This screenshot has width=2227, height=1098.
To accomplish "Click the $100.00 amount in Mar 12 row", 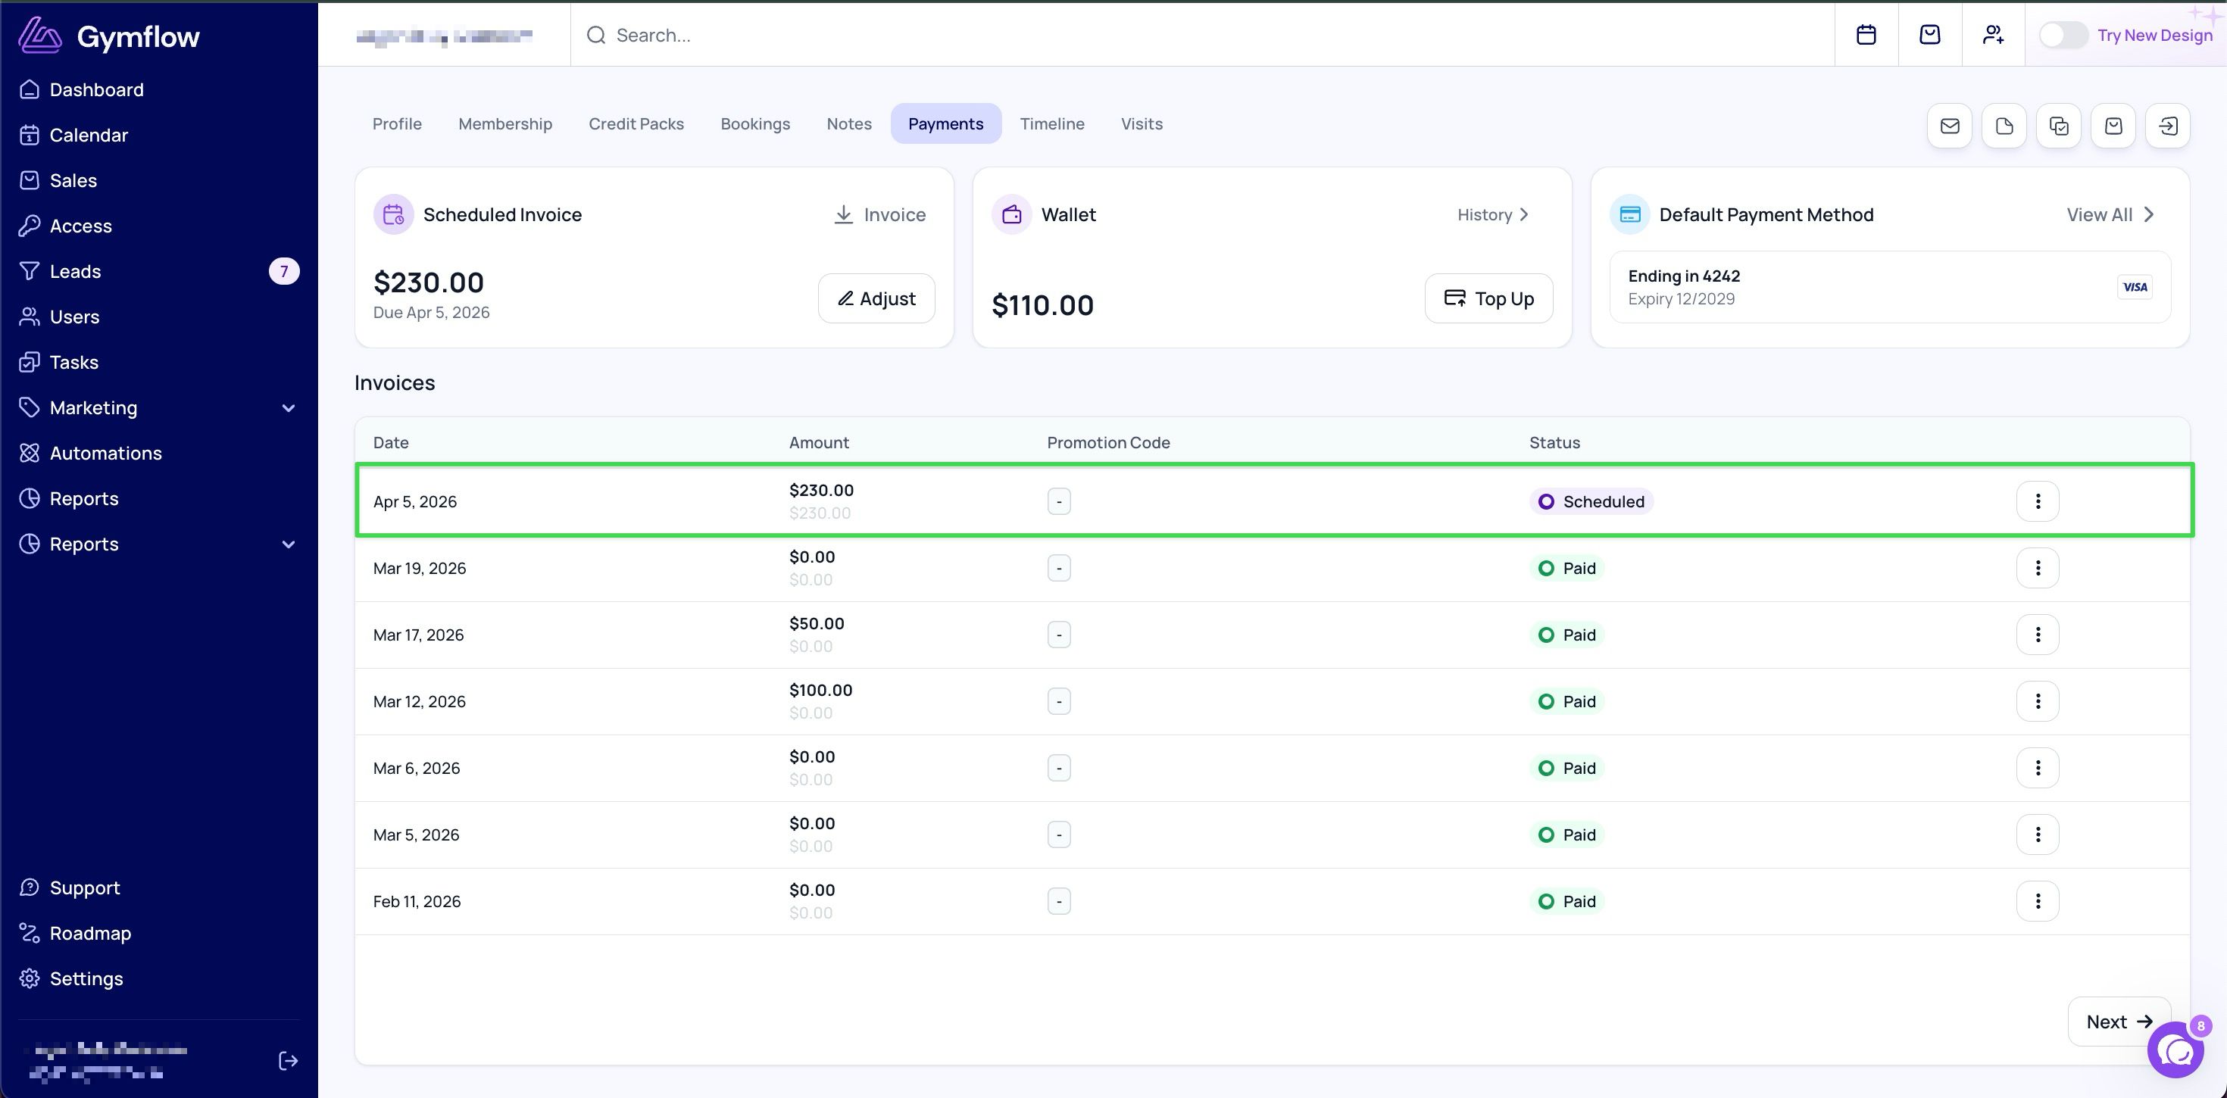I will click(x=820, y=690).
